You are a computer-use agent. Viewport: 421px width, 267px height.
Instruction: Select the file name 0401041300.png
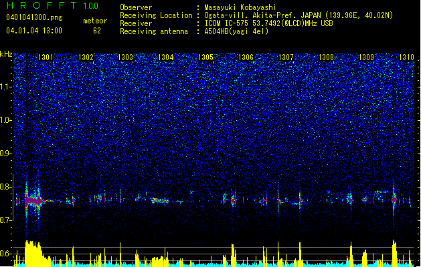(34, 17)
